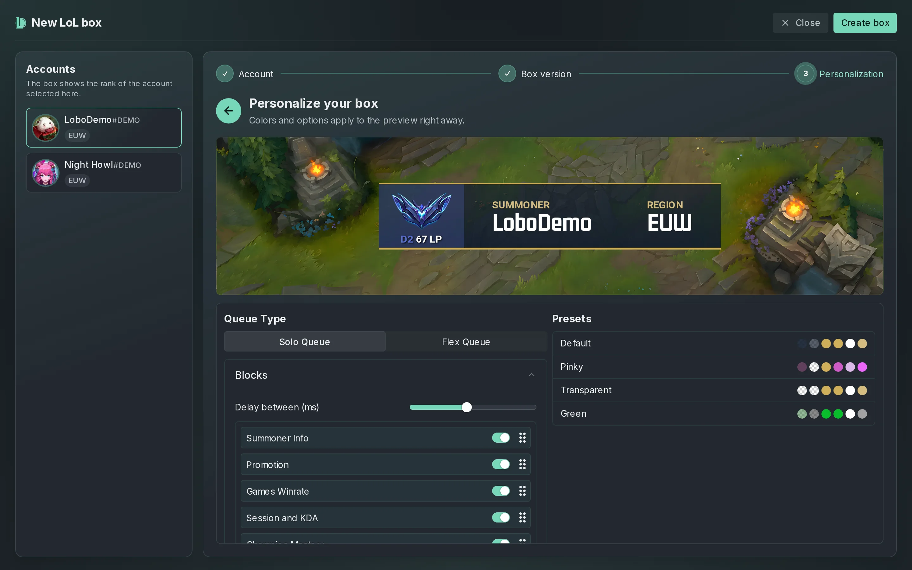
Task: Click the Create box button
Action: point(865,22)
